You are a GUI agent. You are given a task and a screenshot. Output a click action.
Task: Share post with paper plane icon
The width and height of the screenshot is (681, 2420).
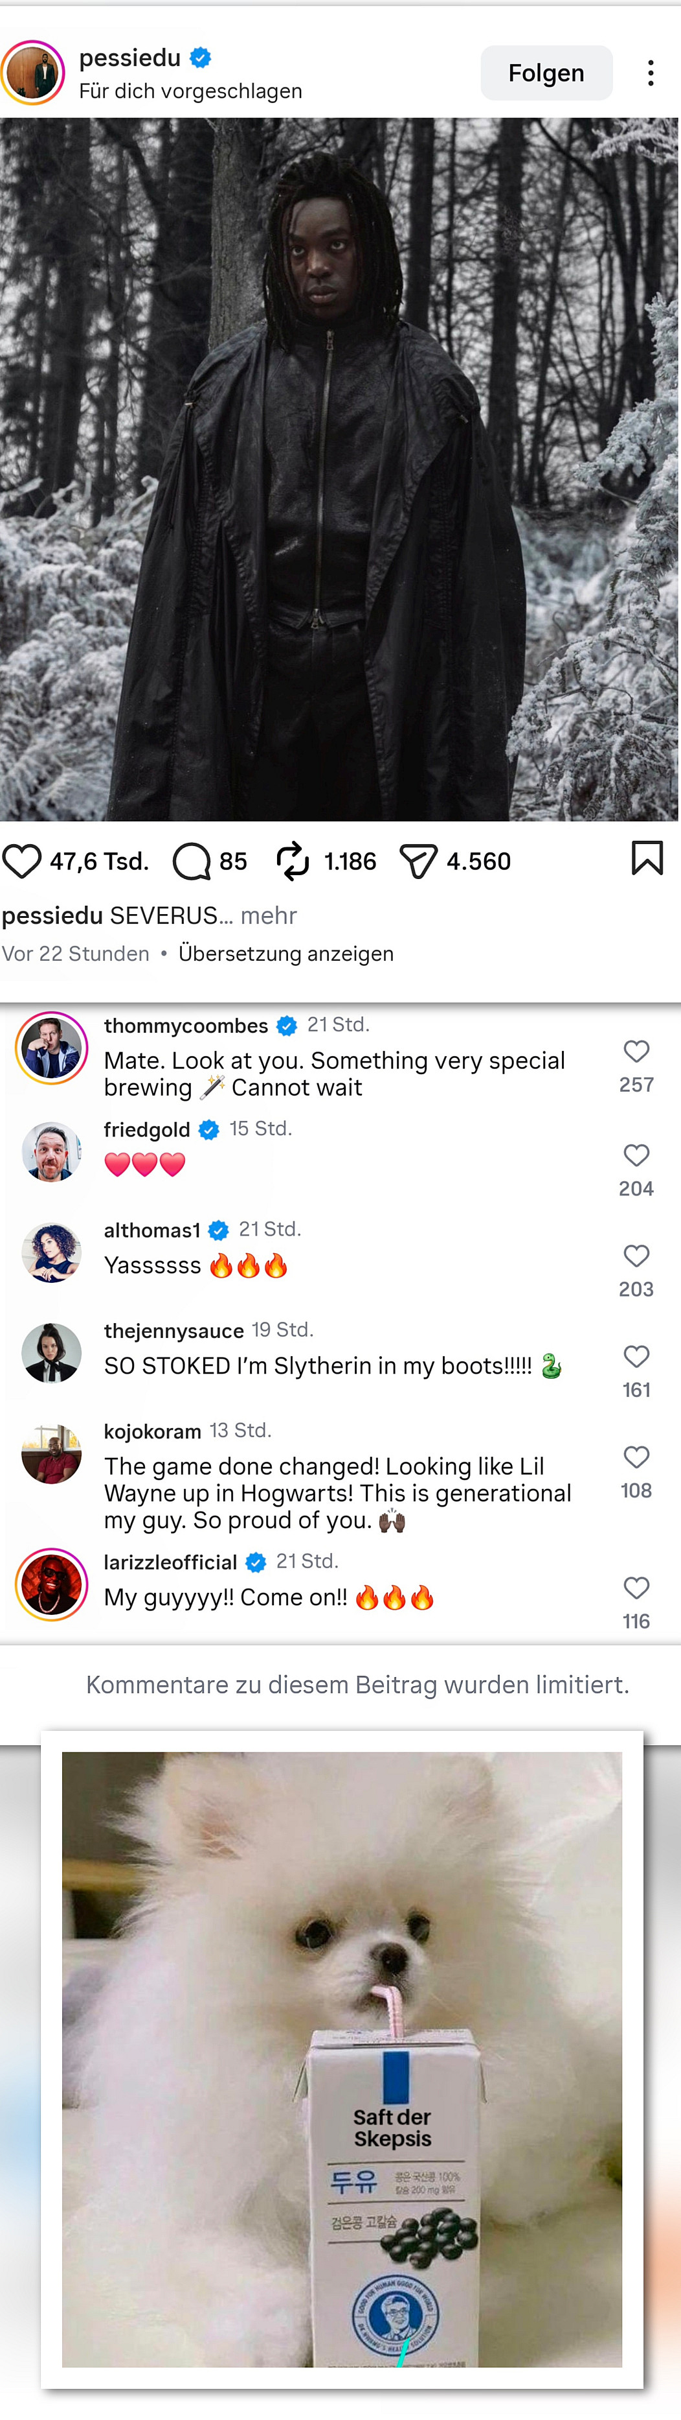pyautogui.click(x=418, y=860)
